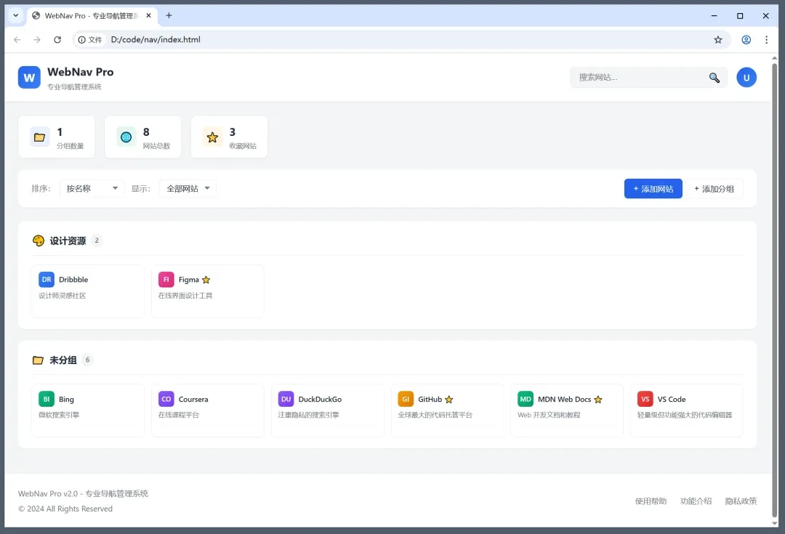Click the Dribbble DR icon
Screen dimensions: 785x534
pos(47,280)
